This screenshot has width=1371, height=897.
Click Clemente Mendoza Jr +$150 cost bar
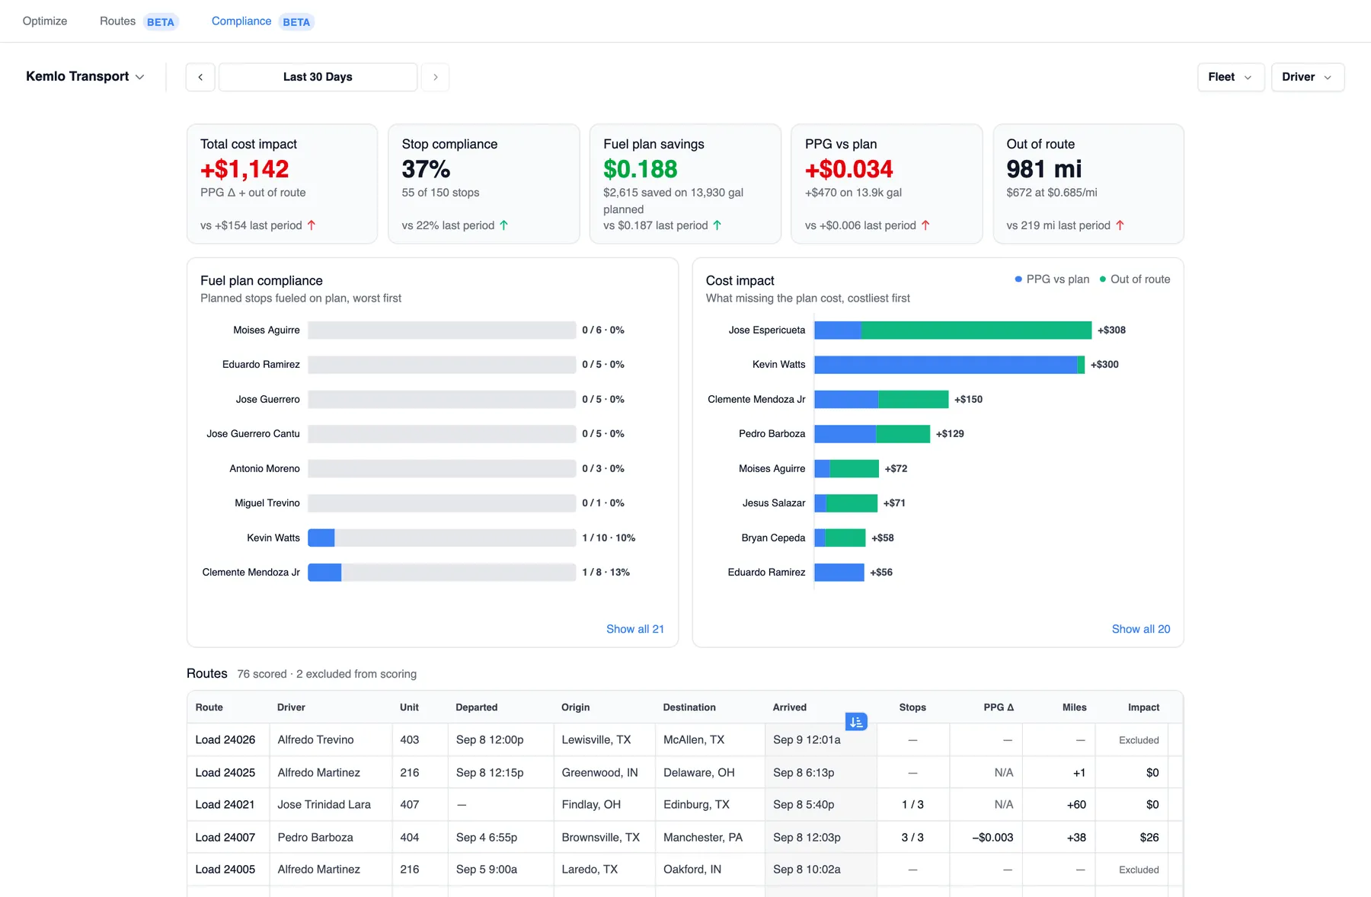[881, 400]
